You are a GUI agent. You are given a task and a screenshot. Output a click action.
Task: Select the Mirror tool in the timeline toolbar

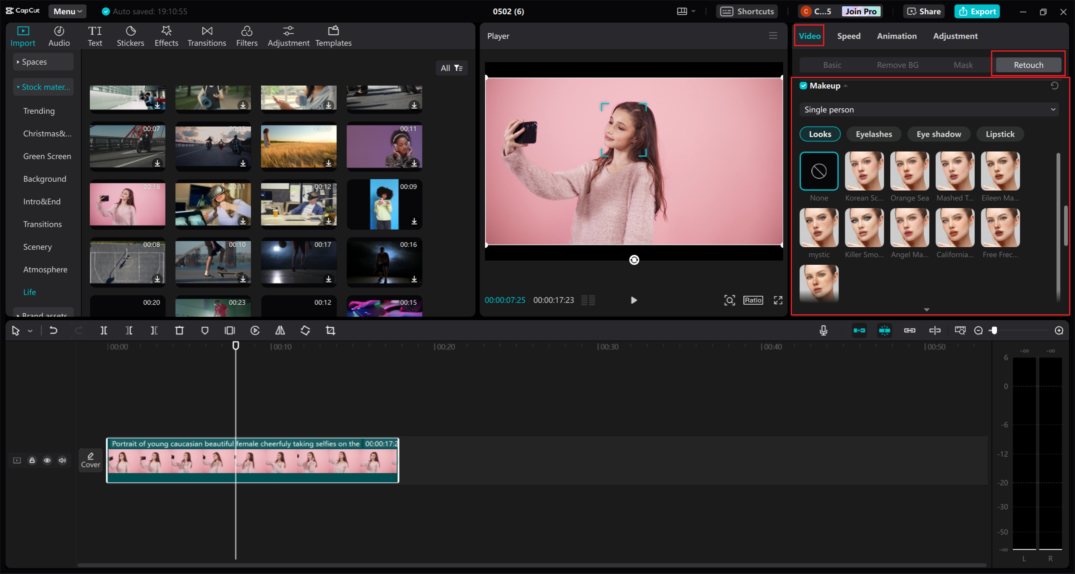[x=280, y=330]
